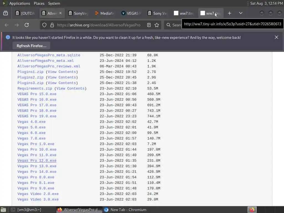The height and width of the screenshot is (213, 284).
Task: Download VEGAS Pro 16.0.exe
Action: pos(37,100)
